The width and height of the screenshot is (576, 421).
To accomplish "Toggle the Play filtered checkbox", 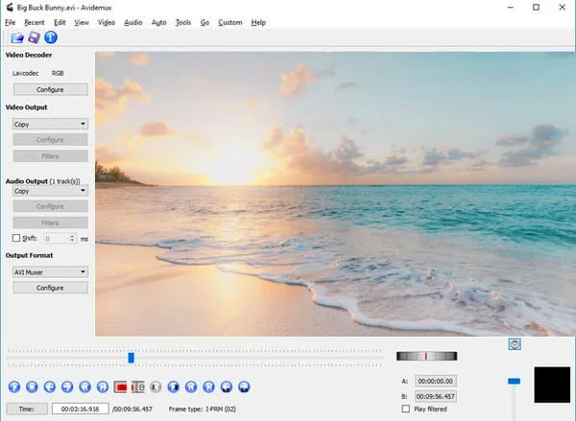I will (x=406, y=409).
